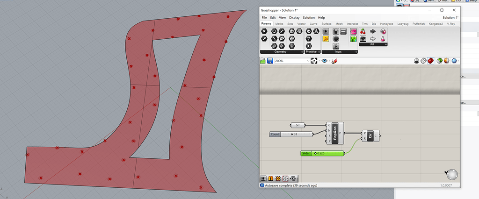
Task: Click the PopGeo component
Action: tap(335, 133)
